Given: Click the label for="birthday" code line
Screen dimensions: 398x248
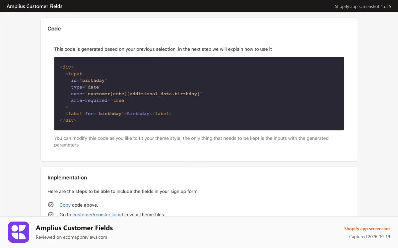Looking at the screenshot, I should [x=118, y=113].
